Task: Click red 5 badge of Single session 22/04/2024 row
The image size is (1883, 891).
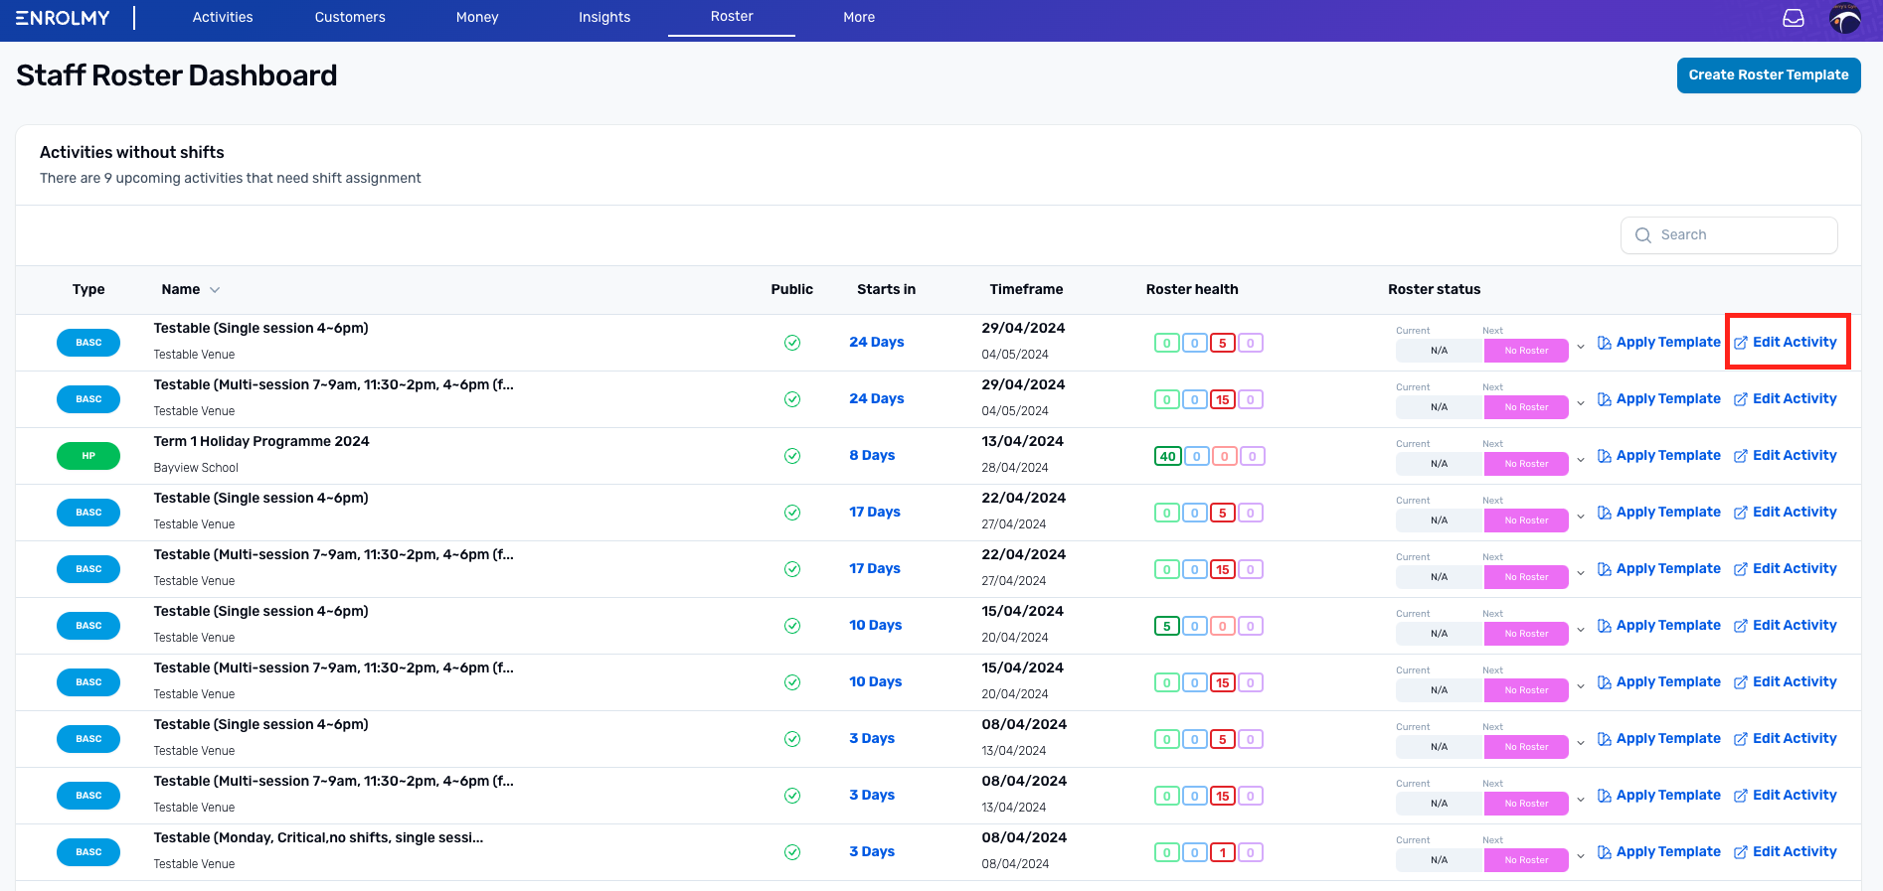Action: [1223, 514]
